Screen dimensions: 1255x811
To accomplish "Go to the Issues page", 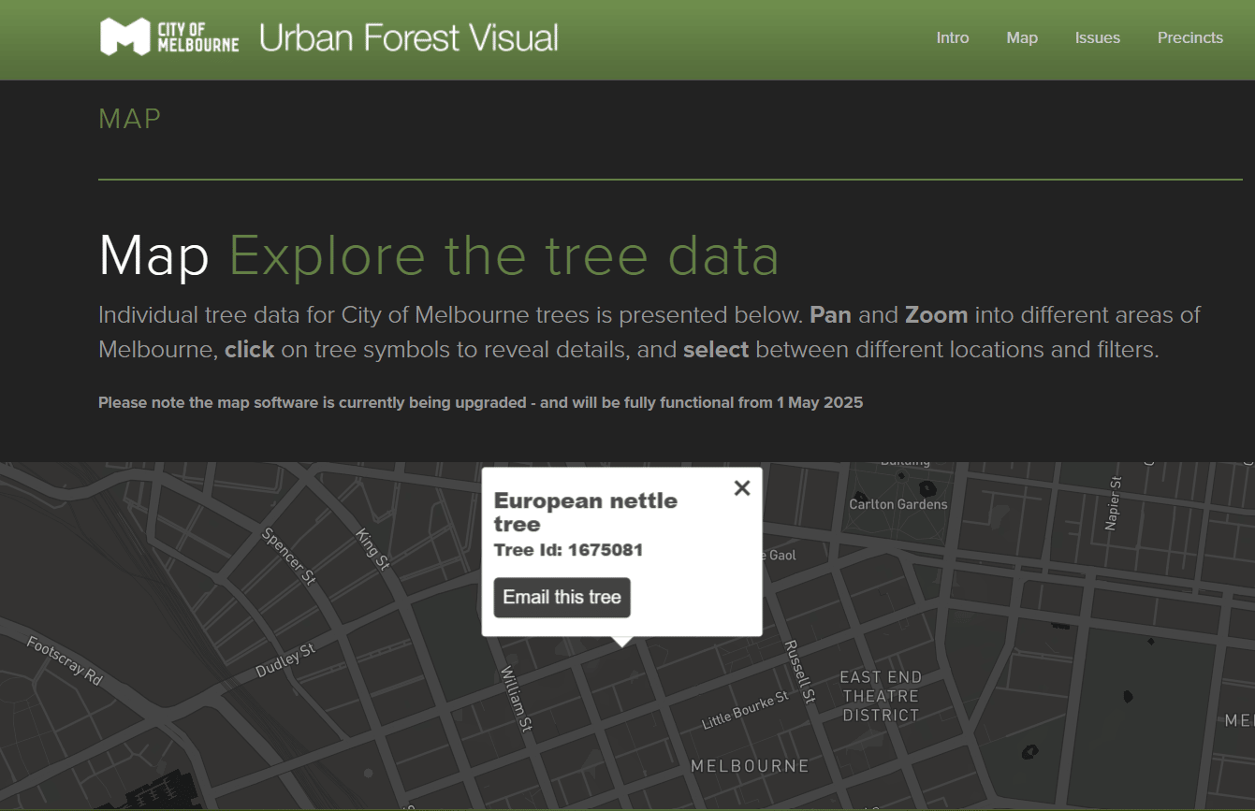I will 1098,38.
